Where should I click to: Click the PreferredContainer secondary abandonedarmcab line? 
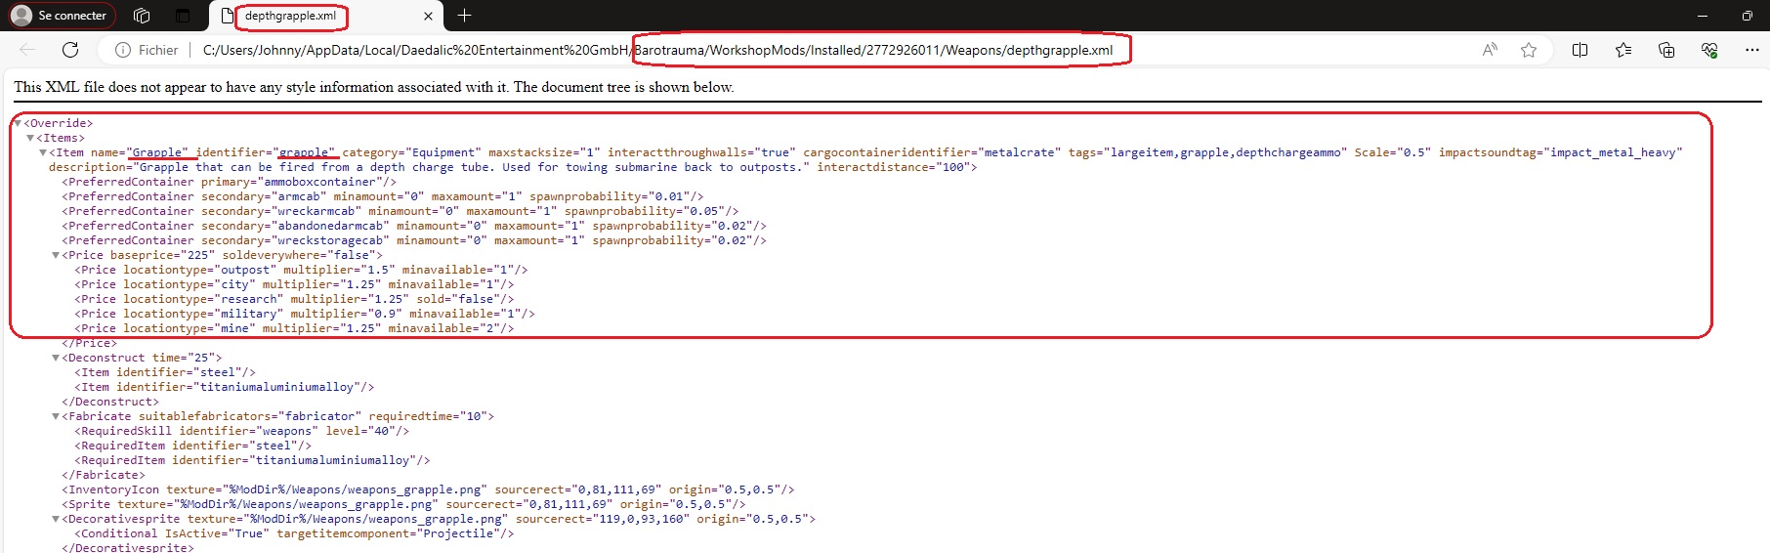pyautogui.click(x=414, y=226)
